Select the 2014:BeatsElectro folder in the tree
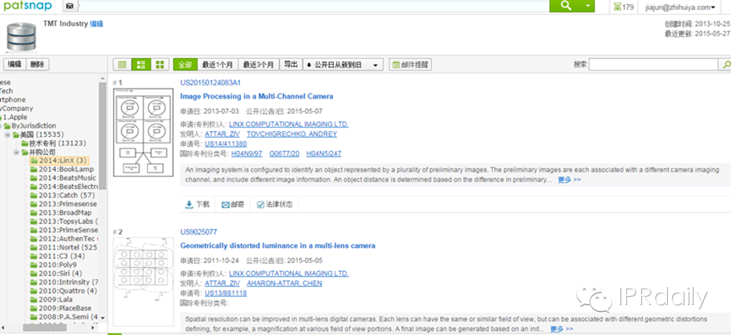 67,187
